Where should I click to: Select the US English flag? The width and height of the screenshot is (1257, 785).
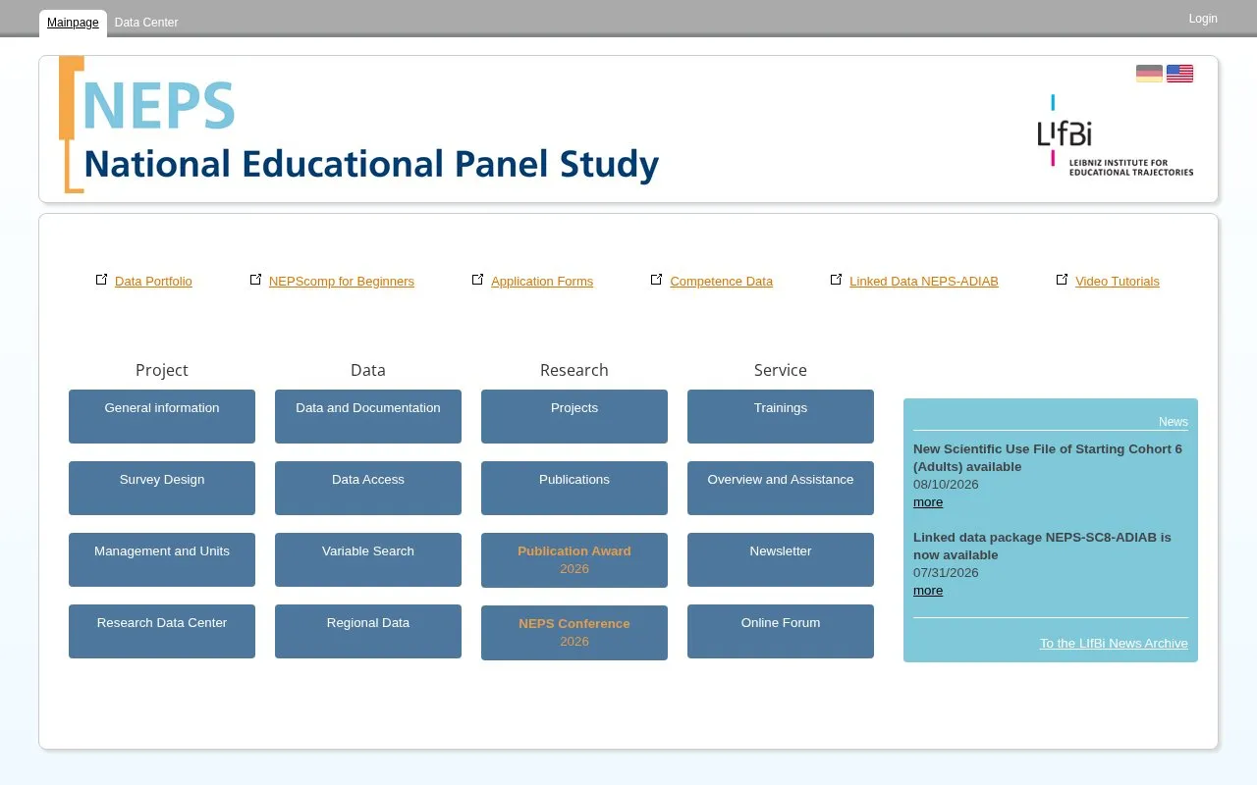point(1179,74)
